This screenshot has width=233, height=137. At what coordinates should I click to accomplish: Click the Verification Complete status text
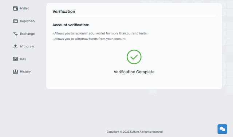(134, 72)
